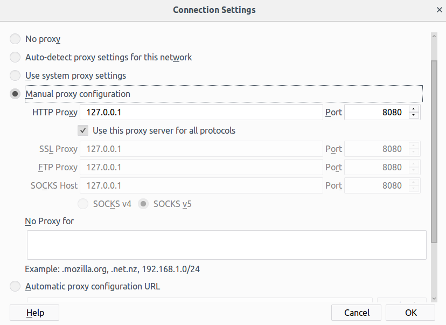The width and height of the screenshot is (446, 325).
Task: Click the SOCKS Host address field
Action: click(201, 185)
